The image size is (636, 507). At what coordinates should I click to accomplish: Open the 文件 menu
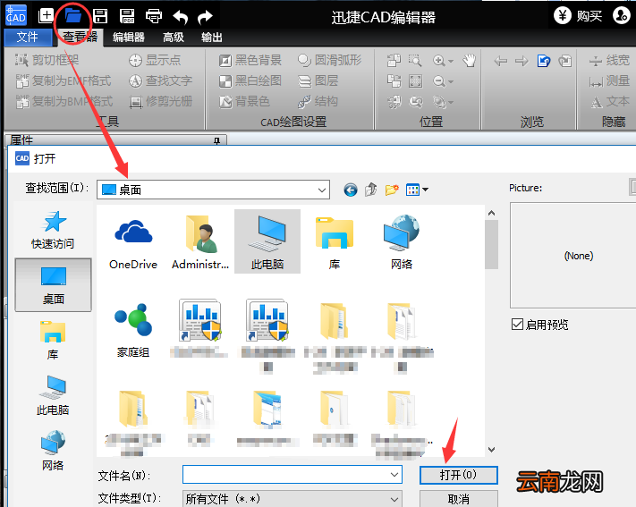tap(28, 38)
